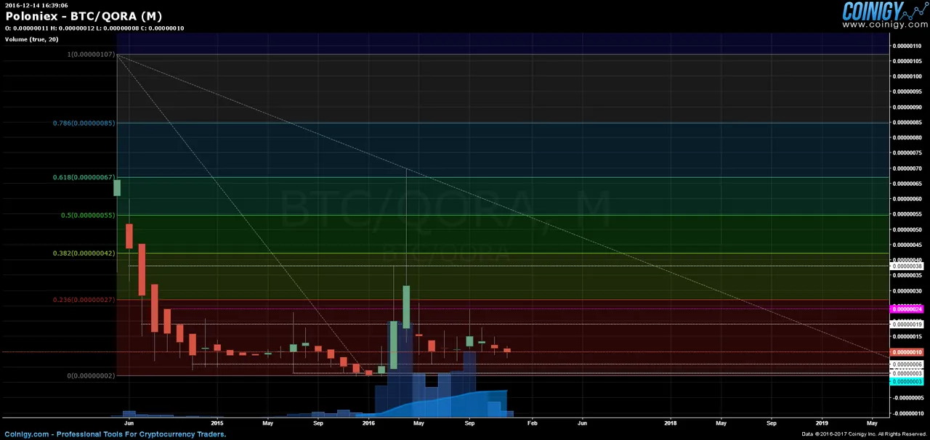Click price axis value 0.00000055
This screenshot has width=930, height=440.
[907, 214]
